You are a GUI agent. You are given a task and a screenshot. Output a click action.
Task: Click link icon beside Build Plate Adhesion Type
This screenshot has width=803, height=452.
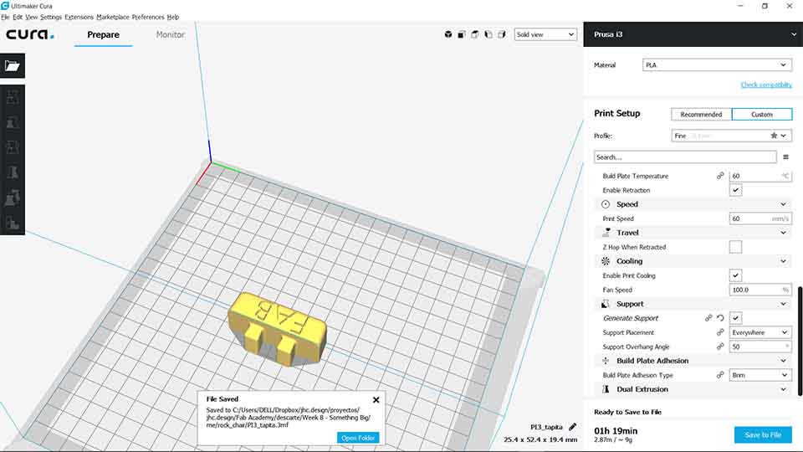pos(720,375)
